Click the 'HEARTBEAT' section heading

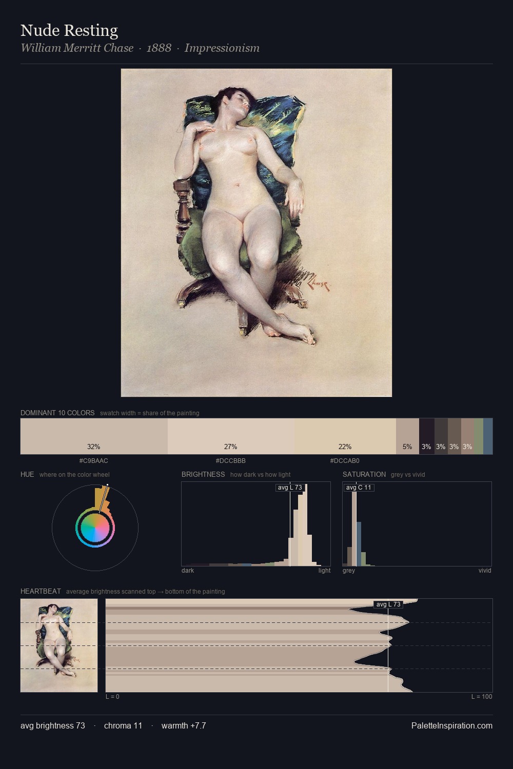point(41,591)
